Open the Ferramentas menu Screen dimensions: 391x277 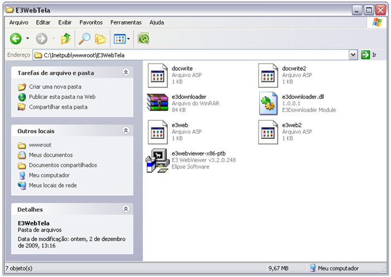point(125,22)
